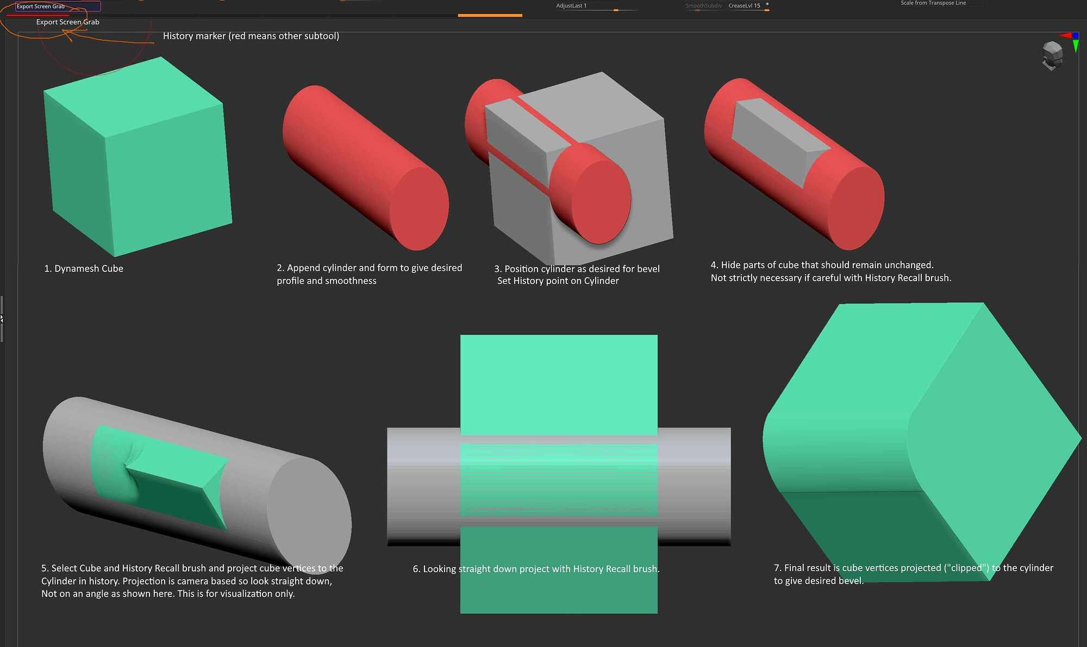Select the blue axis indicator in the corner gizmo

click(x=1075, y=35)
